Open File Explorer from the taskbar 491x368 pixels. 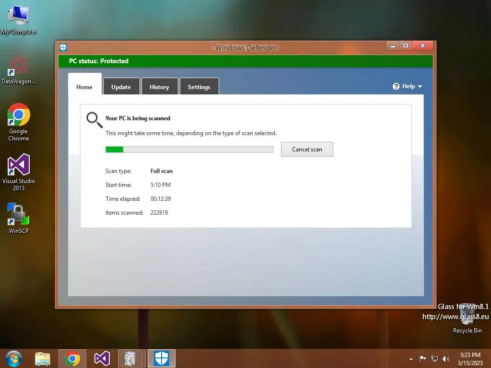point(43,358)
